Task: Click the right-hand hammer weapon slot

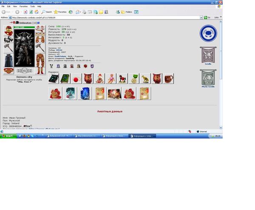Action: click(40, 48)
